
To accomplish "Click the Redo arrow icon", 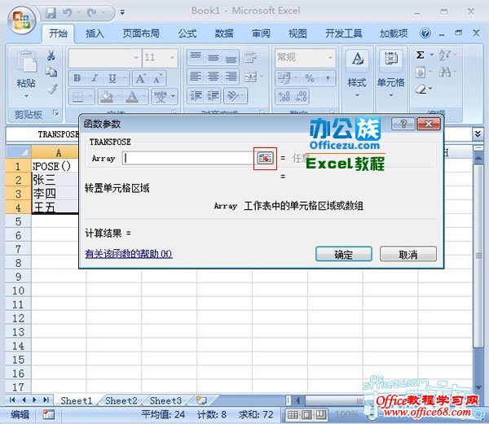I will 92,13.
